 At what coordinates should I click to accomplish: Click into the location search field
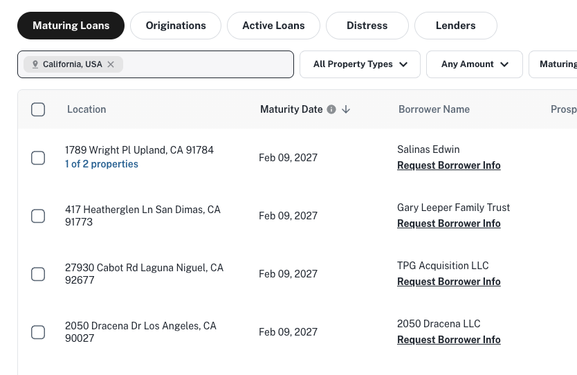[208, 64]
